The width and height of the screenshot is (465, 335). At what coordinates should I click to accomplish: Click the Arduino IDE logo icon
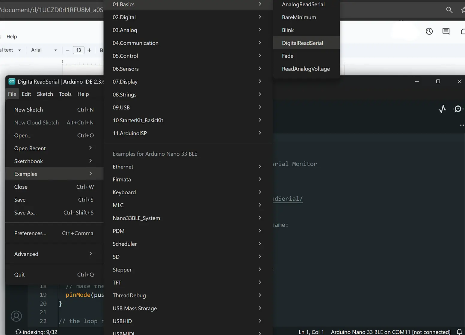pos(12,81)
